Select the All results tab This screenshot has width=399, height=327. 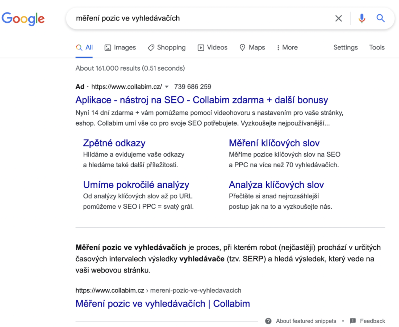[84, 48]
